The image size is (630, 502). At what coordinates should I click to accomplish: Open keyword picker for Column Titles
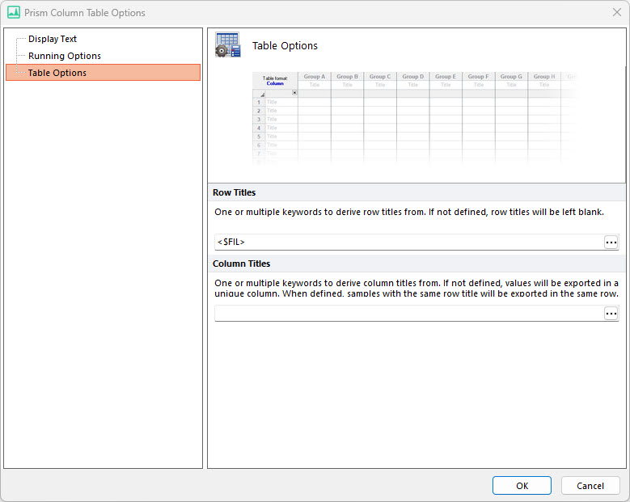(x=611, y=314)
